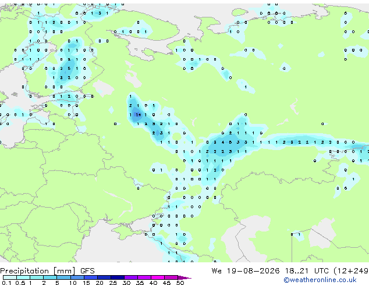Click the legend label '15'
Viewport: 369px width, 285px height.
[86, 283]
